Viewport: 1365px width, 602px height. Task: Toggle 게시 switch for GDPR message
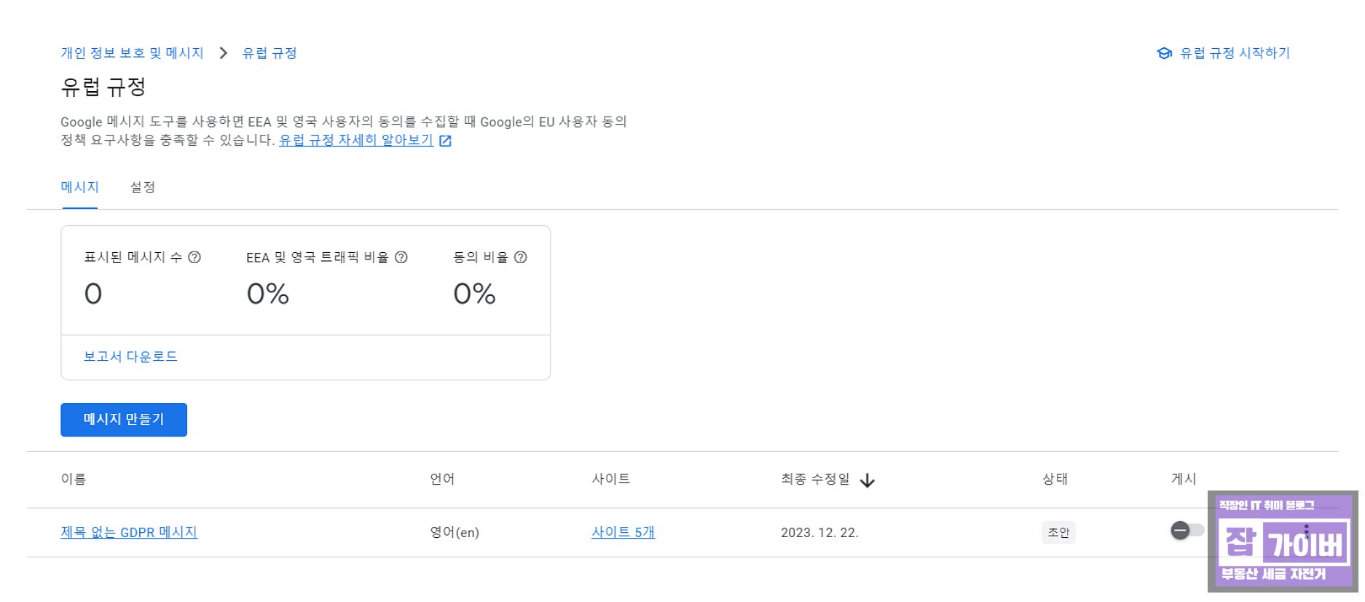[1187, 531]
